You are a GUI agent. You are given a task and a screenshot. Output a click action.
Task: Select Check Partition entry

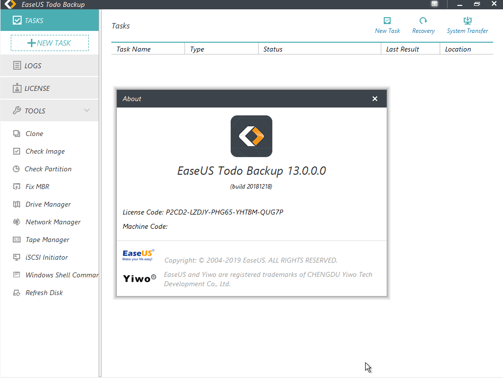pos(48,169)
